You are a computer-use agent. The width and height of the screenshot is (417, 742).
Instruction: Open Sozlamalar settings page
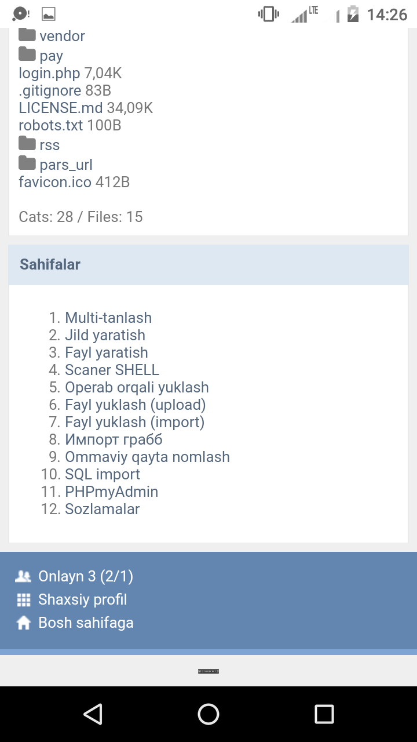pyautogui.click(x=103, y=509)
